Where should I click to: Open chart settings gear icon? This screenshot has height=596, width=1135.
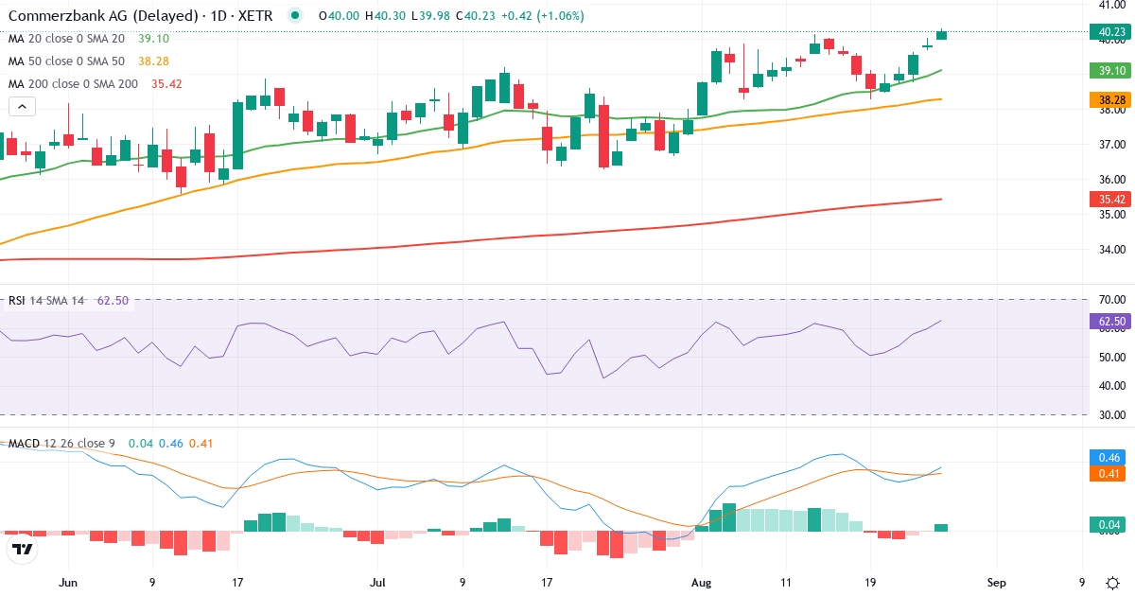(1113, 582)
